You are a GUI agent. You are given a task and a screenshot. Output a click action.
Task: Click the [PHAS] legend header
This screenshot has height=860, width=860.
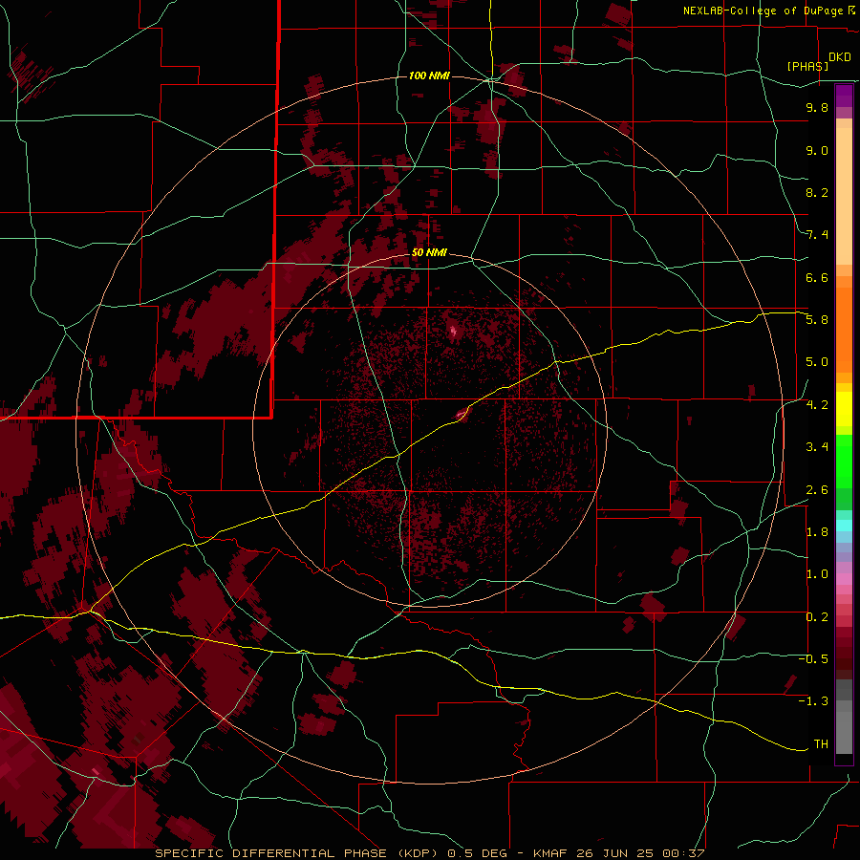807,66
